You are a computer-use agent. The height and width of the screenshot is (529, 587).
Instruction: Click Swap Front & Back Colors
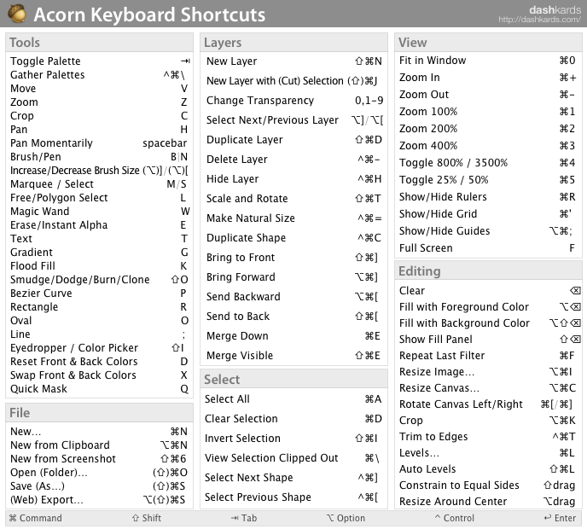tap(99, 375)
